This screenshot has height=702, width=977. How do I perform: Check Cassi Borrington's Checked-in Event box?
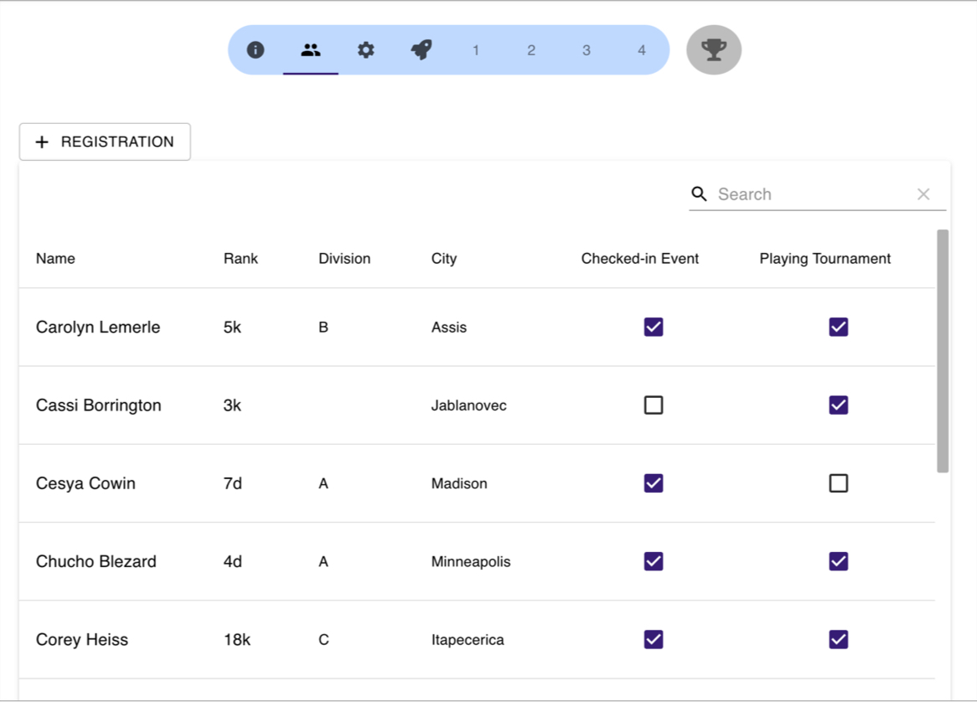point(654,405)
